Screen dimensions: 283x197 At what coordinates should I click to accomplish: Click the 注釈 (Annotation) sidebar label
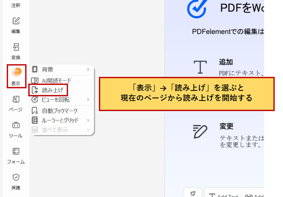pyautogui.click(x=16, y=5)
